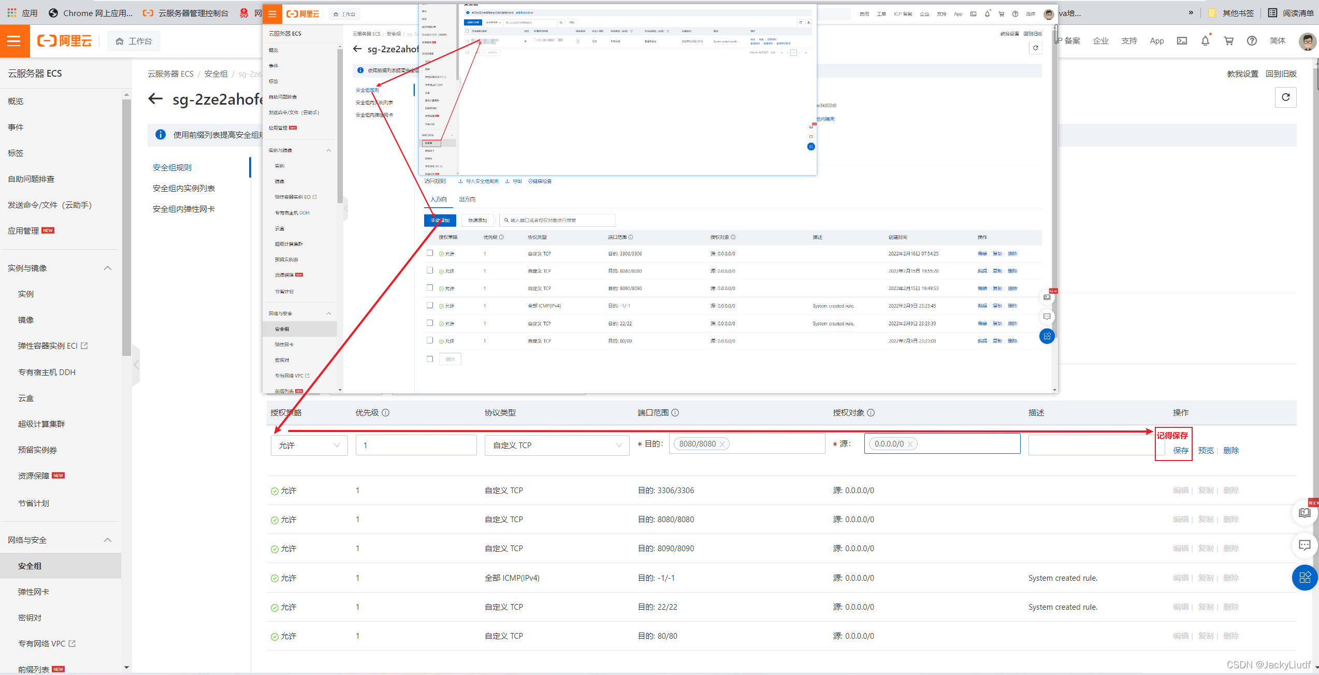Click the notification bell icon
The height and width of the screenshot is (675, 1319).
click(1205, 41)
